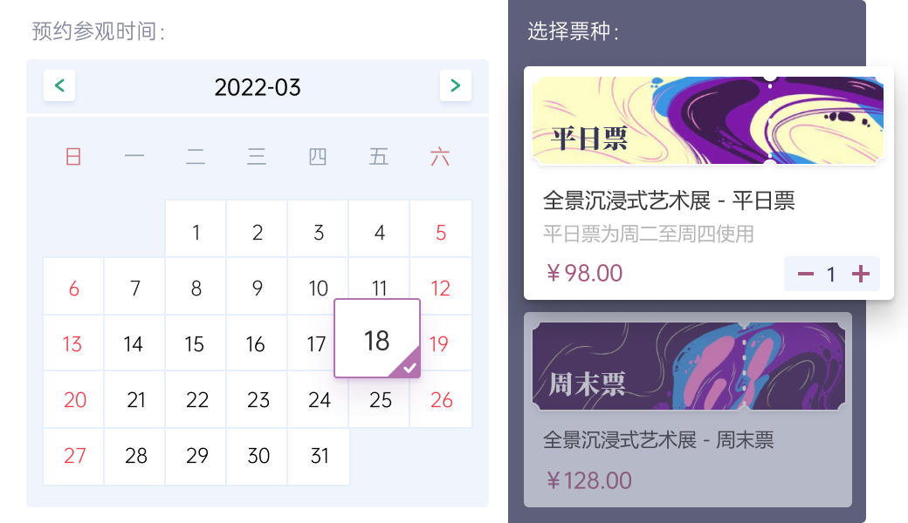Select the 平日票 ticket banner image
Viewport: 908px width, 523px height.
coord(707,120)
